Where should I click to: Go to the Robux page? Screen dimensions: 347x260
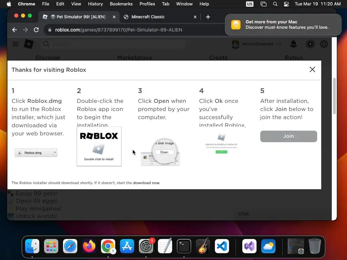294,58
